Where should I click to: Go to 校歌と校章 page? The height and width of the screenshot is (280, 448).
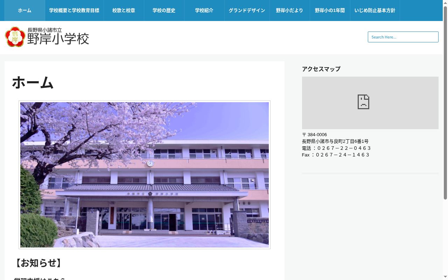tap(124, 10)
